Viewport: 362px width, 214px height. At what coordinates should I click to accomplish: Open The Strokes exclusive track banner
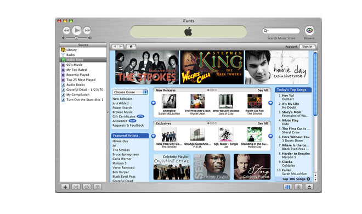(147, 67)
